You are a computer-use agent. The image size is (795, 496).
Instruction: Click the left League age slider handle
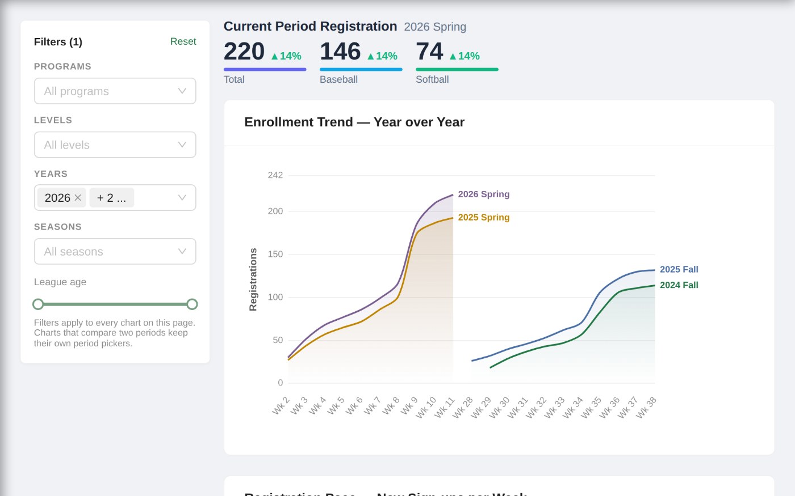pos(38,304)
